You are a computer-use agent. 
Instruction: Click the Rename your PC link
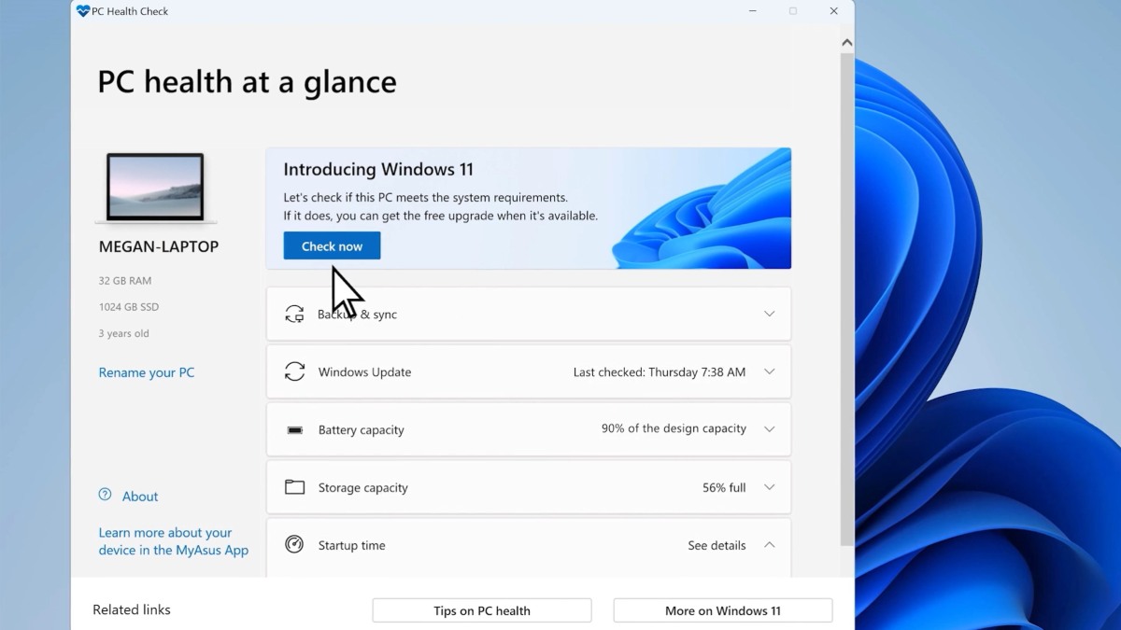pyautogui.click(x=147, y=372)
